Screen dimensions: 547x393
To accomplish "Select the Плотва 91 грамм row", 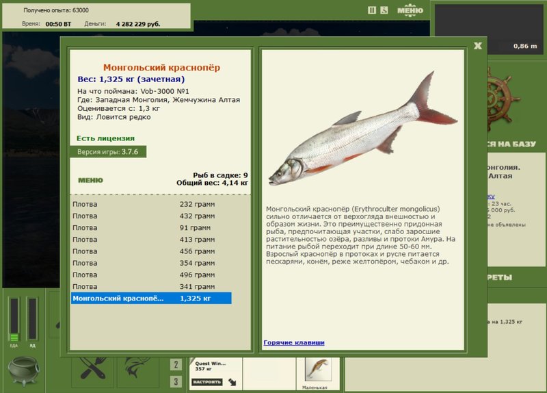I will point(151,228).
